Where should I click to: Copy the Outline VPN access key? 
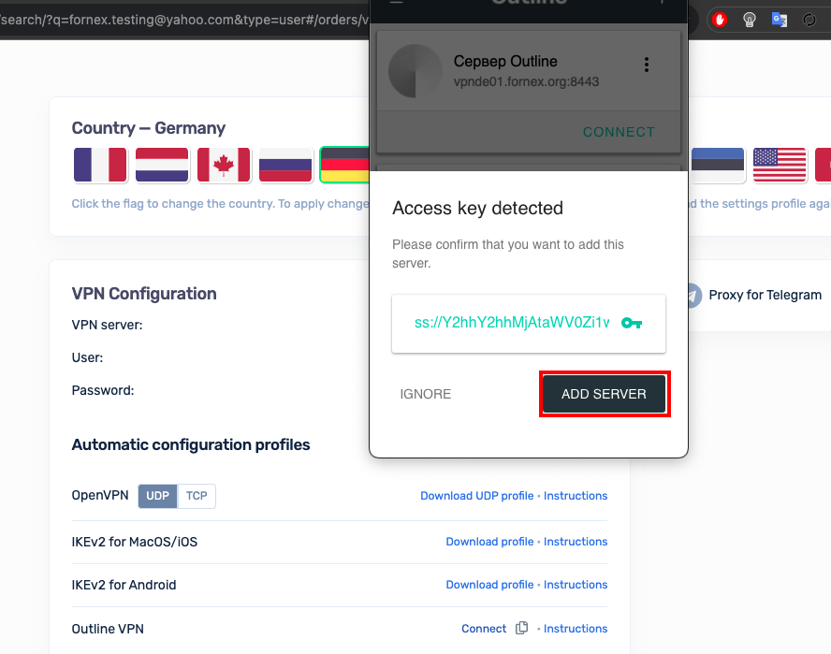click(522, 628)
